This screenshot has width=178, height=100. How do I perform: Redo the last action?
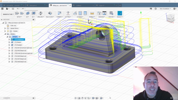[23, 9]
